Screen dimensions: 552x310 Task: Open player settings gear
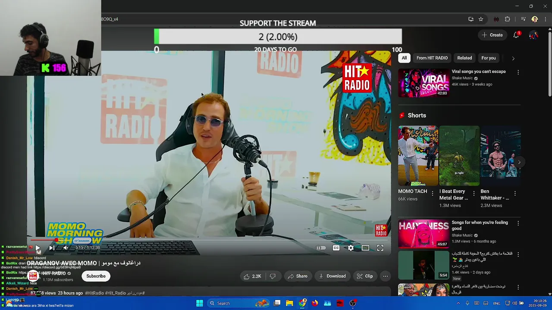[x=351, y=248]
